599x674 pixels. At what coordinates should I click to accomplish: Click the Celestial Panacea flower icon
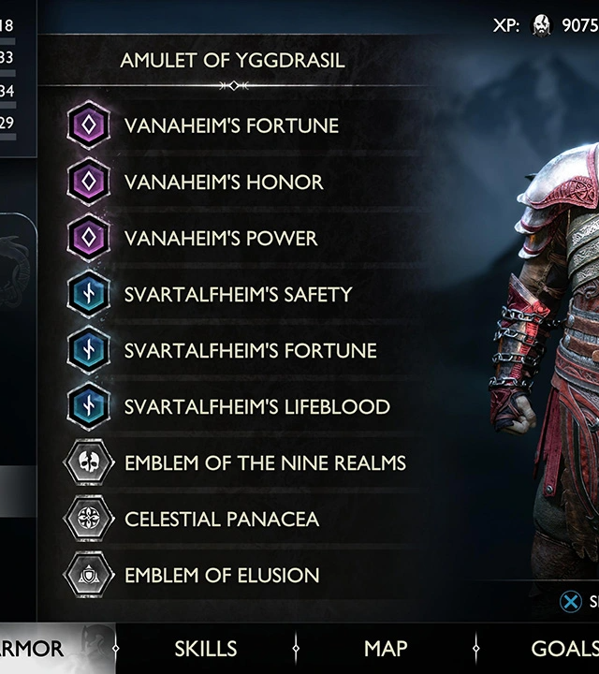89,519
